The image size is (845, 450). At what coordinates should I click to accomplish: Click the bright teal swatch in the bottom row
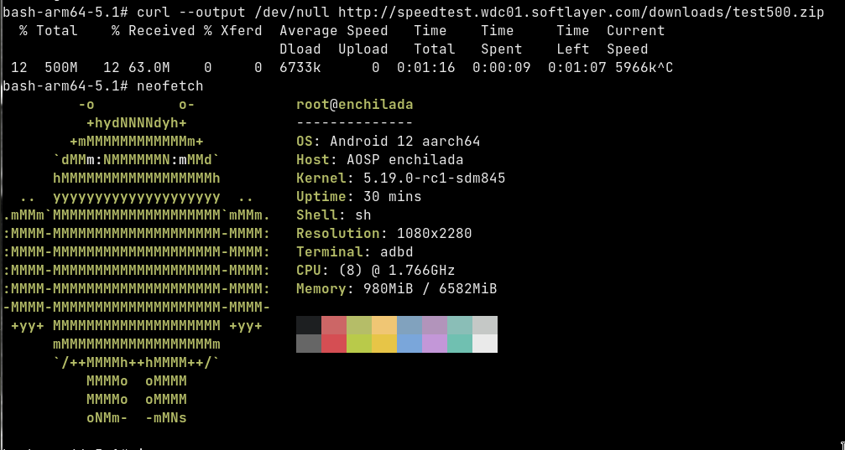click(x=460, y=344)
